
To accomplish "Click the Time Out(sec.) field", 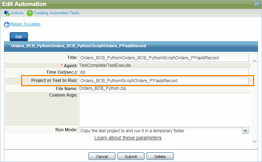I will [x=164, y=72].
